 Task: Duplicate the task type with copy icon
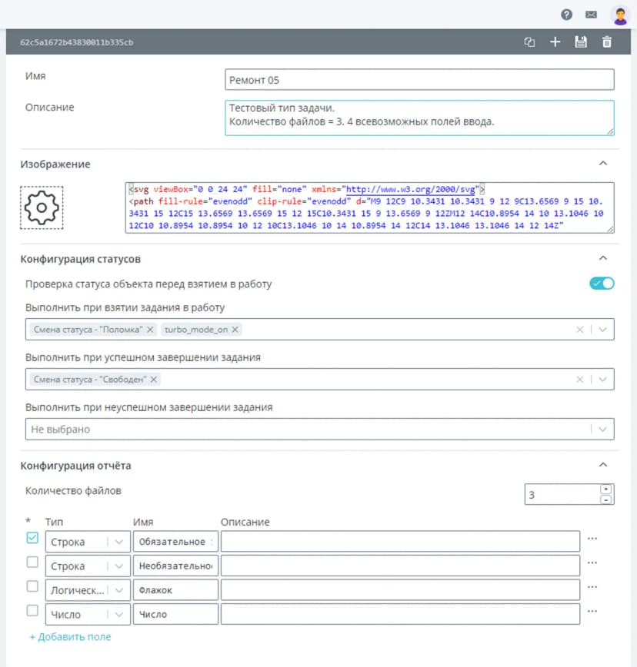[x=529, y=41]
